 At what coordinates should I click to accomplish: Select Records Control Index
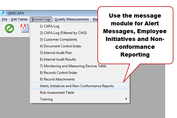(58, 73)
